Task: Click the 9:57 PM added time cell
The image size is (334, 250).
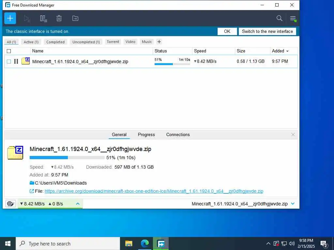Action: (280, 62)
